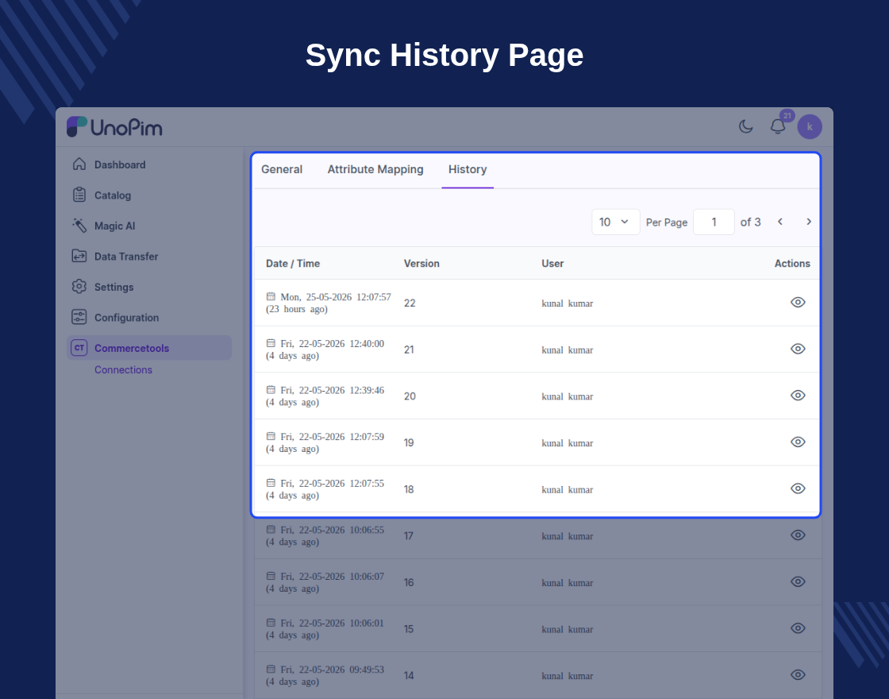Click calendar icon in version 18 row
The image size is (889, 699).
(x=271, y=482)
